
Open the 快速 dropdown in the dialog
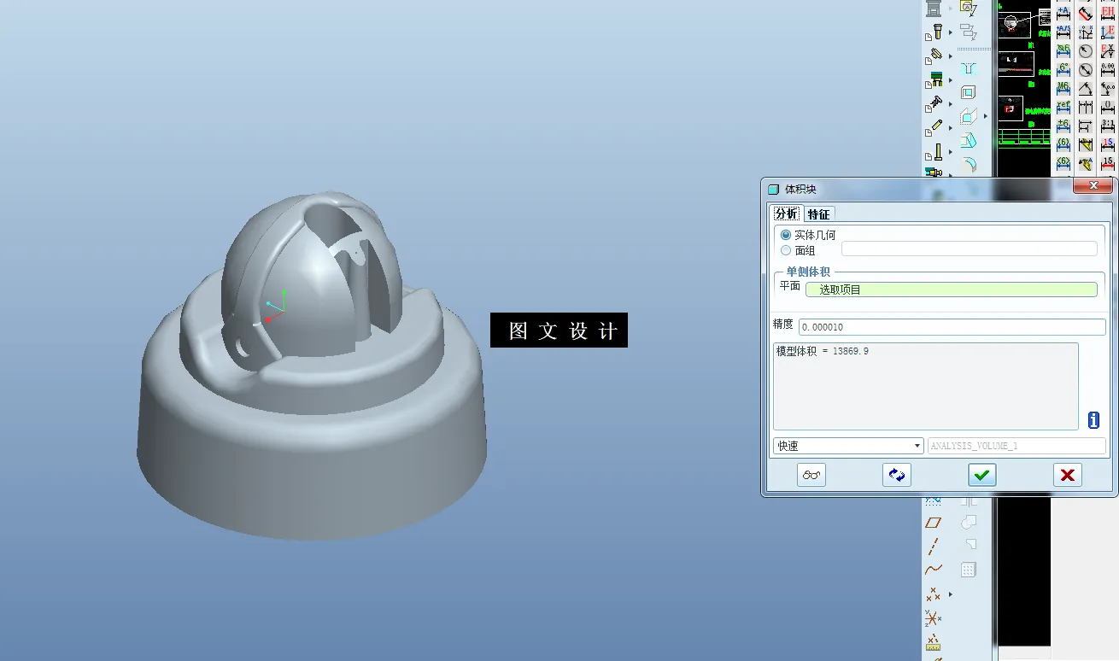pyautogui.click(x=917, y=445)
